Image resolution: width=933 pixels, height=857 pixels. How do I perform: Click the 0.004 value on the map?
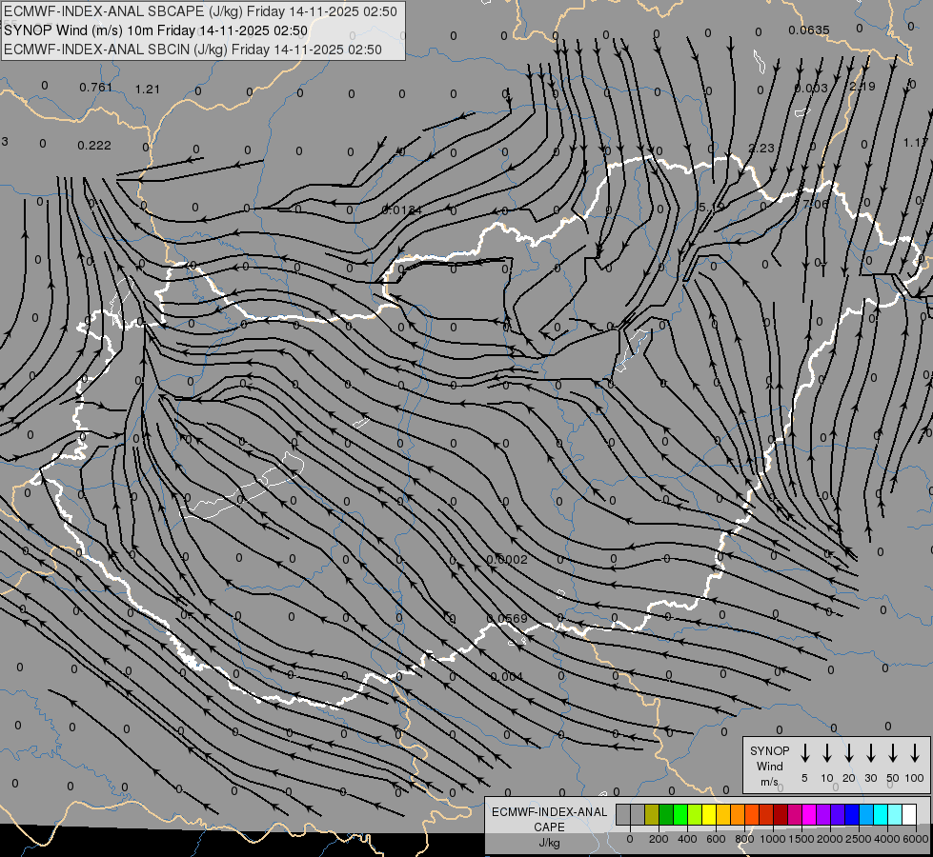(x=507, y=676)
